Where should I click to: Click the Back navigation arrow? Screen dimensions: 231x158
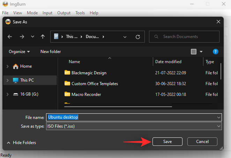click(10, 37)
